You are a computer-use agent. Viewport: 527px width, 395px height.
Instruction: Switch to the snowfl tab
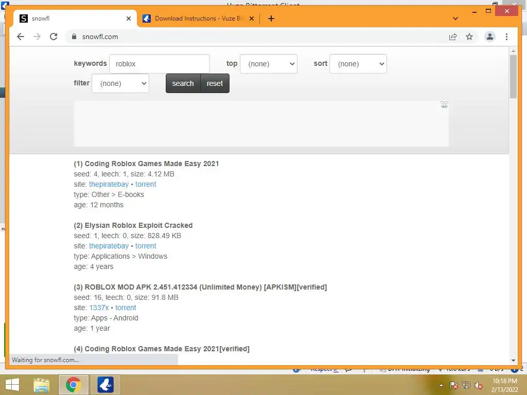[75, 19]
